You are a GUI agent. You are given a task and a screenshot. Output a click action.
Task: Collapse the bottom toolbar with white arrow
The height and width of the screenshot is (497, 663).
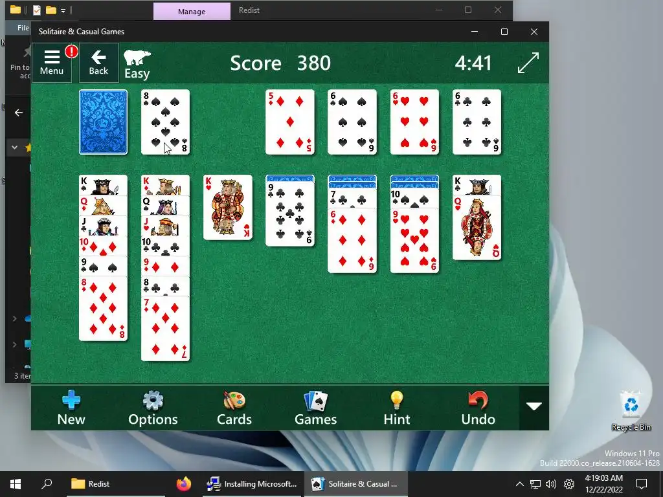(534, 407)
